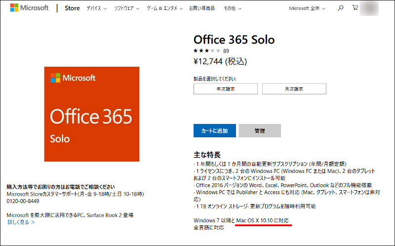The height and width of the screenshot is (246, 395).
Task: Click the Office 2016 バージョン feature line
Action: pyautogui.click(x=282, y=185)
